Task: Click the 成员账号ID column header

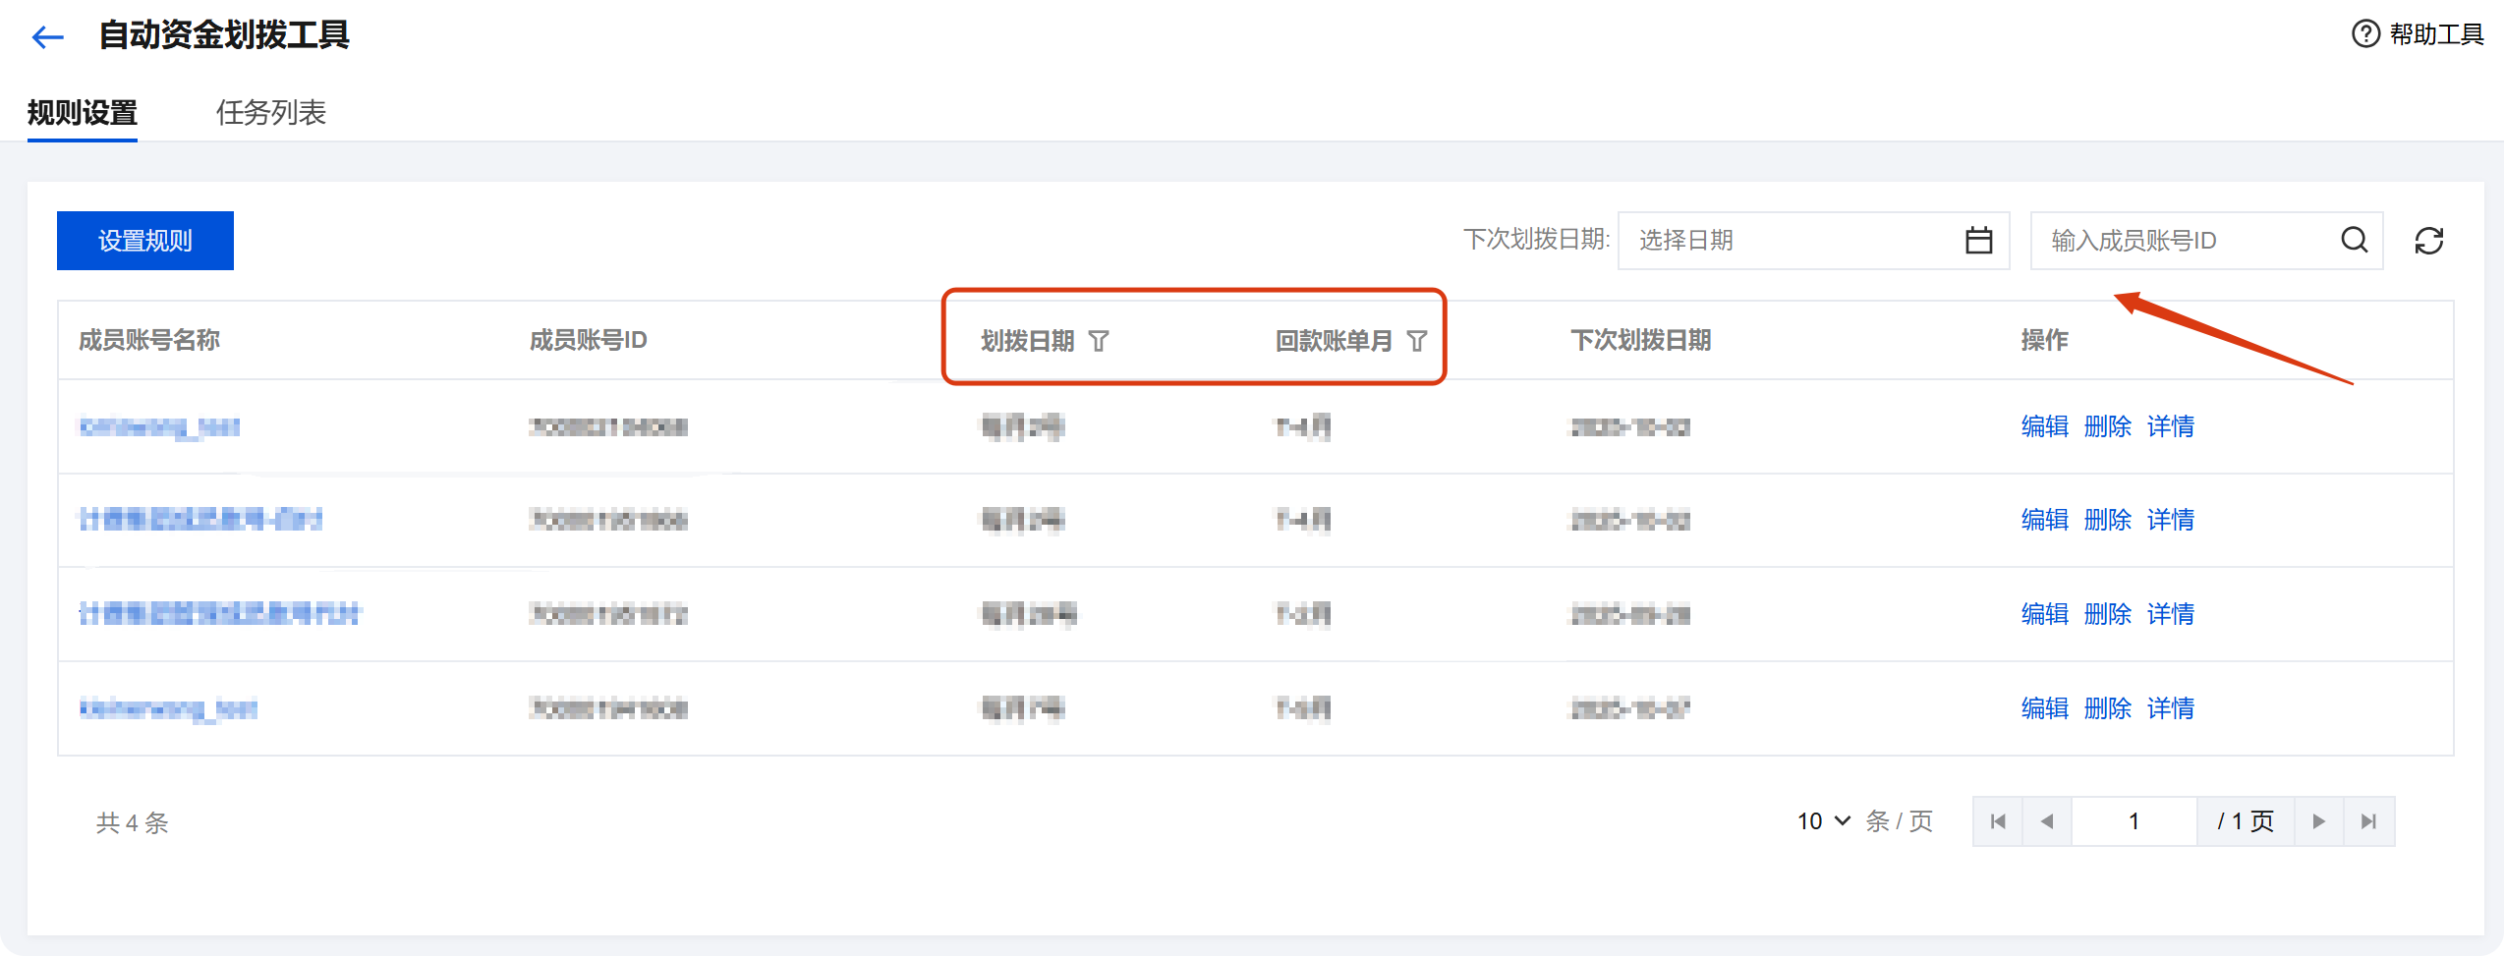Action: click(588, 340)
